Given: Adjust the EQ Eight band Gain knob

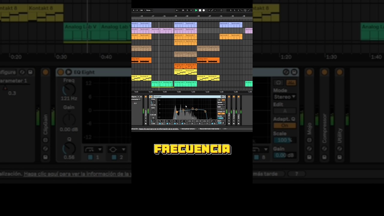Looking at the screenshot, I should 153,112.
